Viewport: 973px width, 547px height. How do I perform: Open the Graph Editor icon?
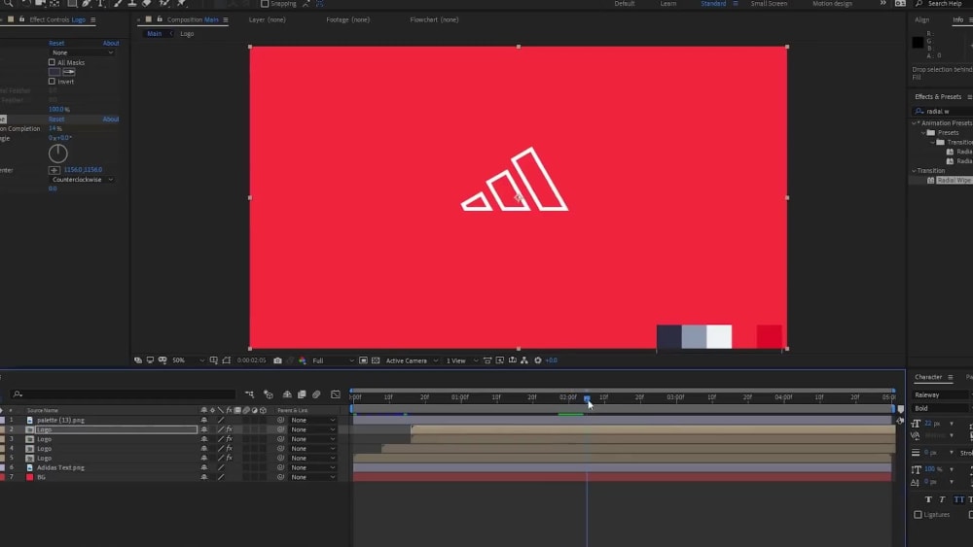tap(336, 394)
